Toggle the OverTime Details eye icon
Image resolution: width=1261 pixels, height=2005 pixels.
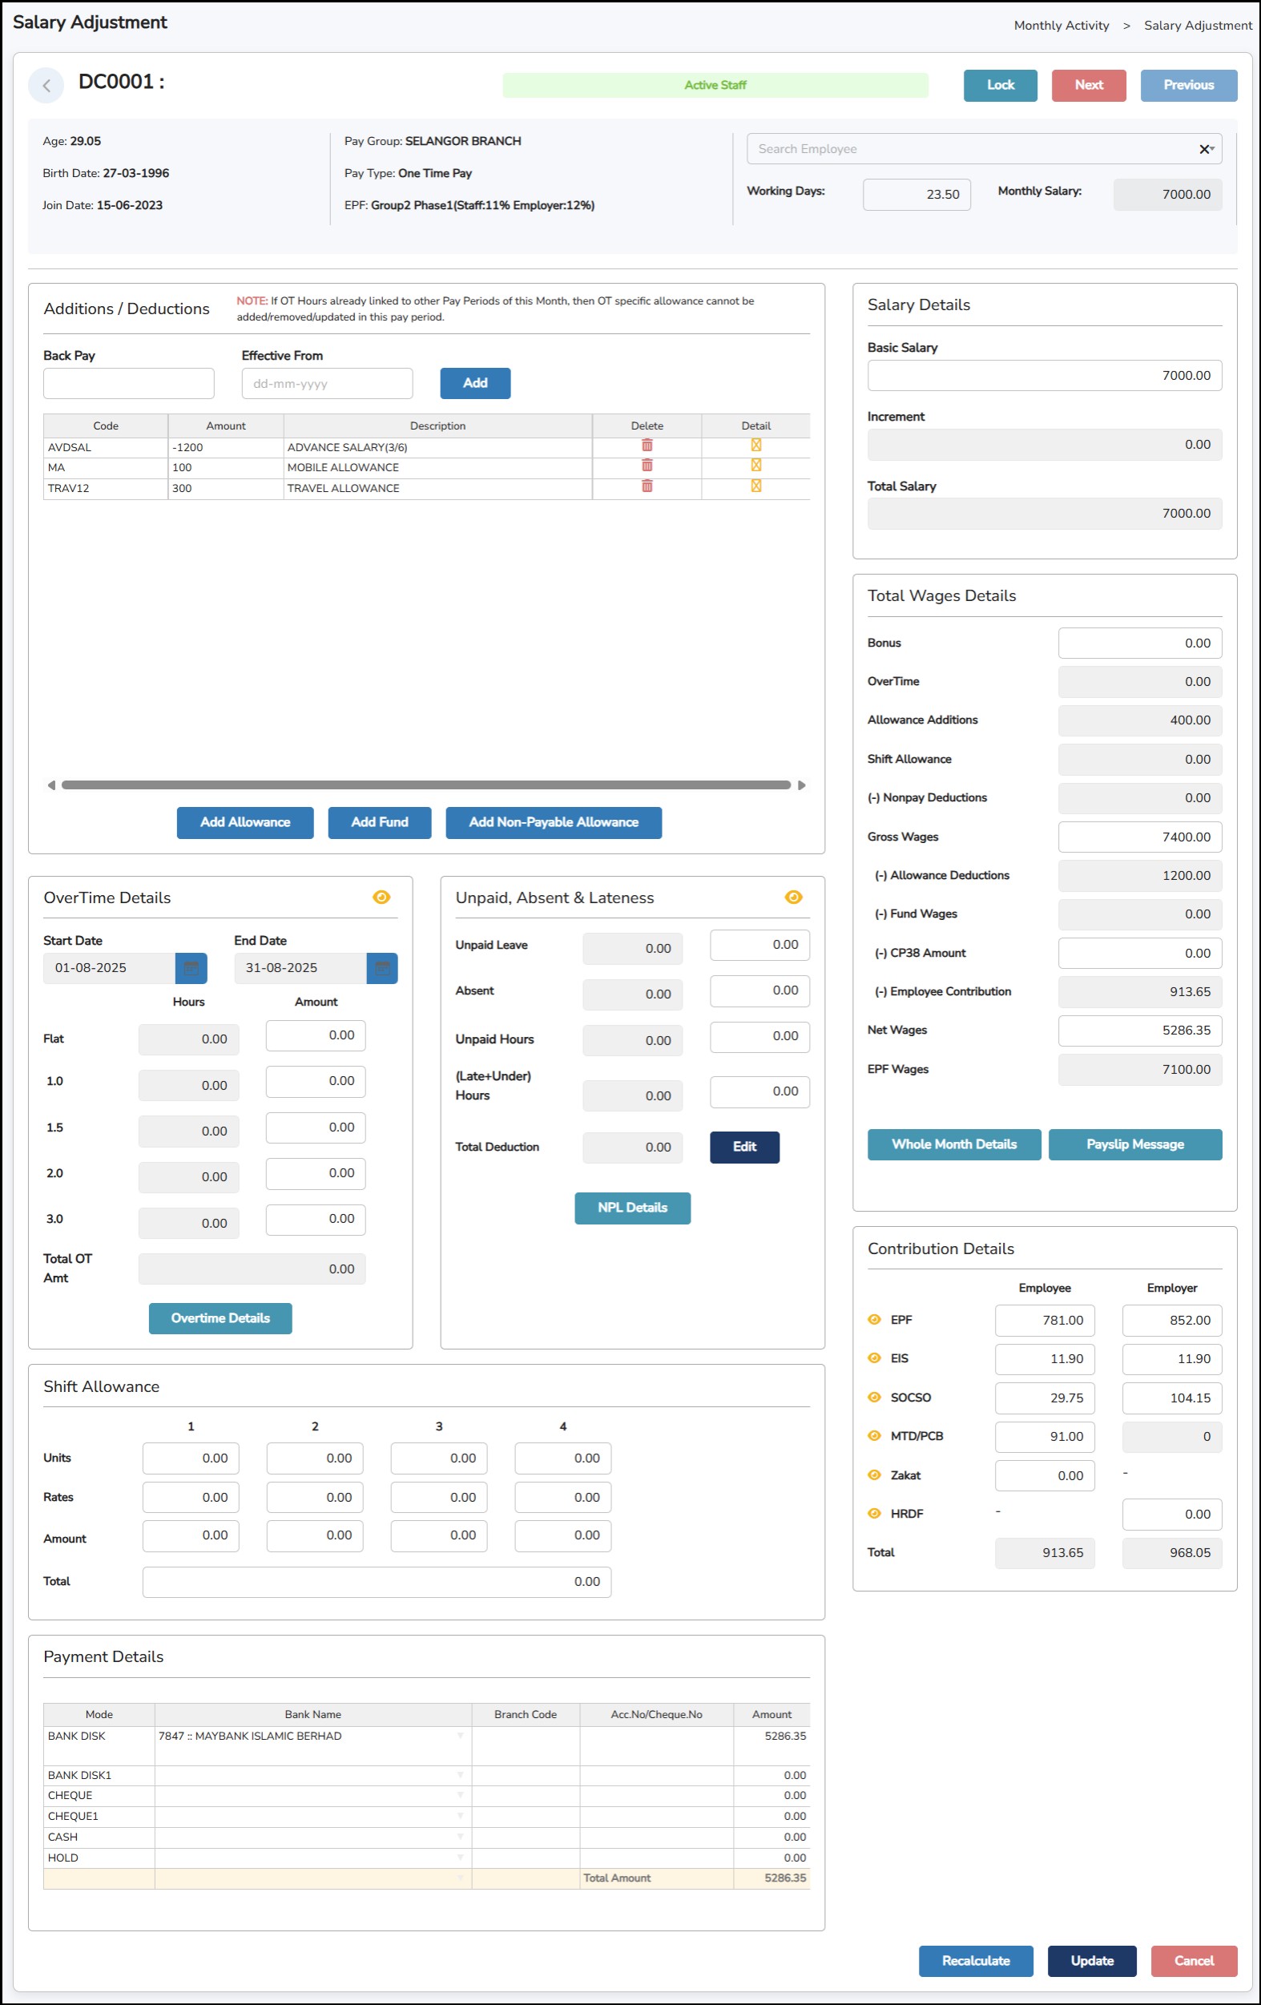[381, 897]
